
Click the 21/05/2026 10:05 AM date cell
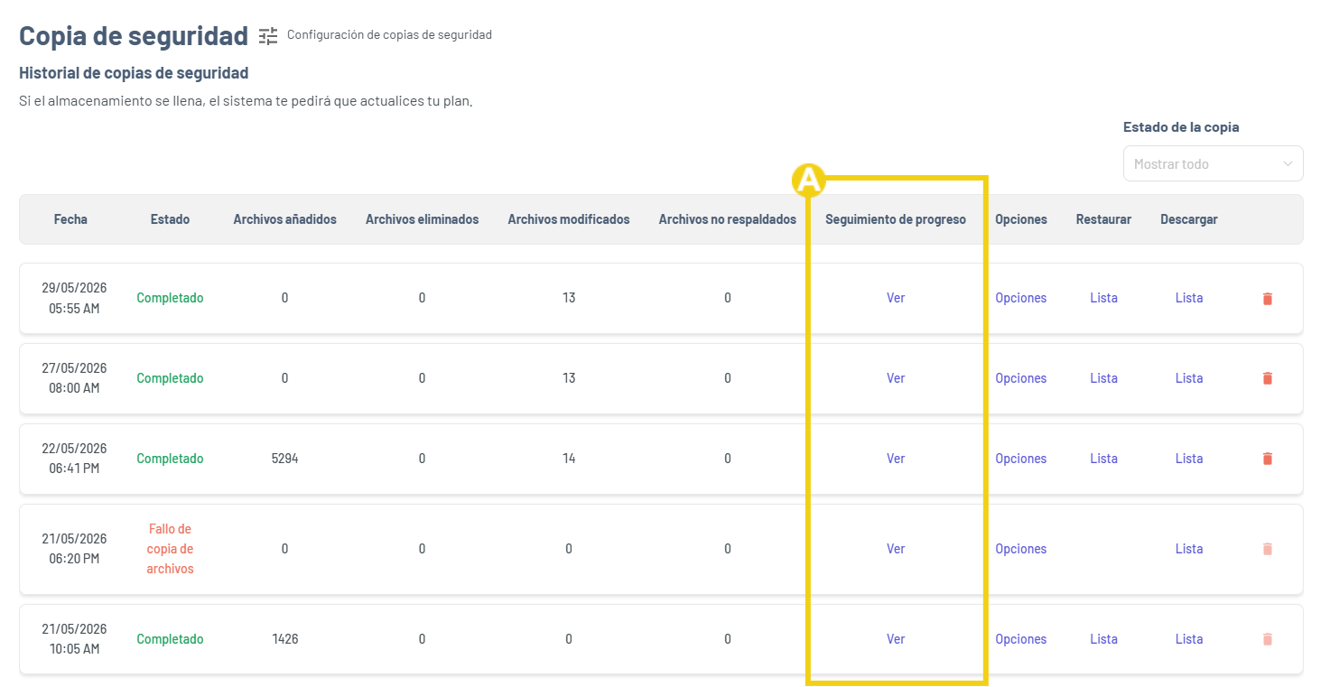point(74,639)
